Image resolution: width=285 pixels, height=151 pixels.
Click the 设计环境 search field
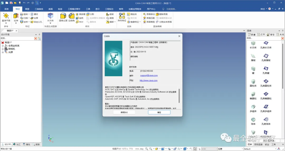[17, 38]
